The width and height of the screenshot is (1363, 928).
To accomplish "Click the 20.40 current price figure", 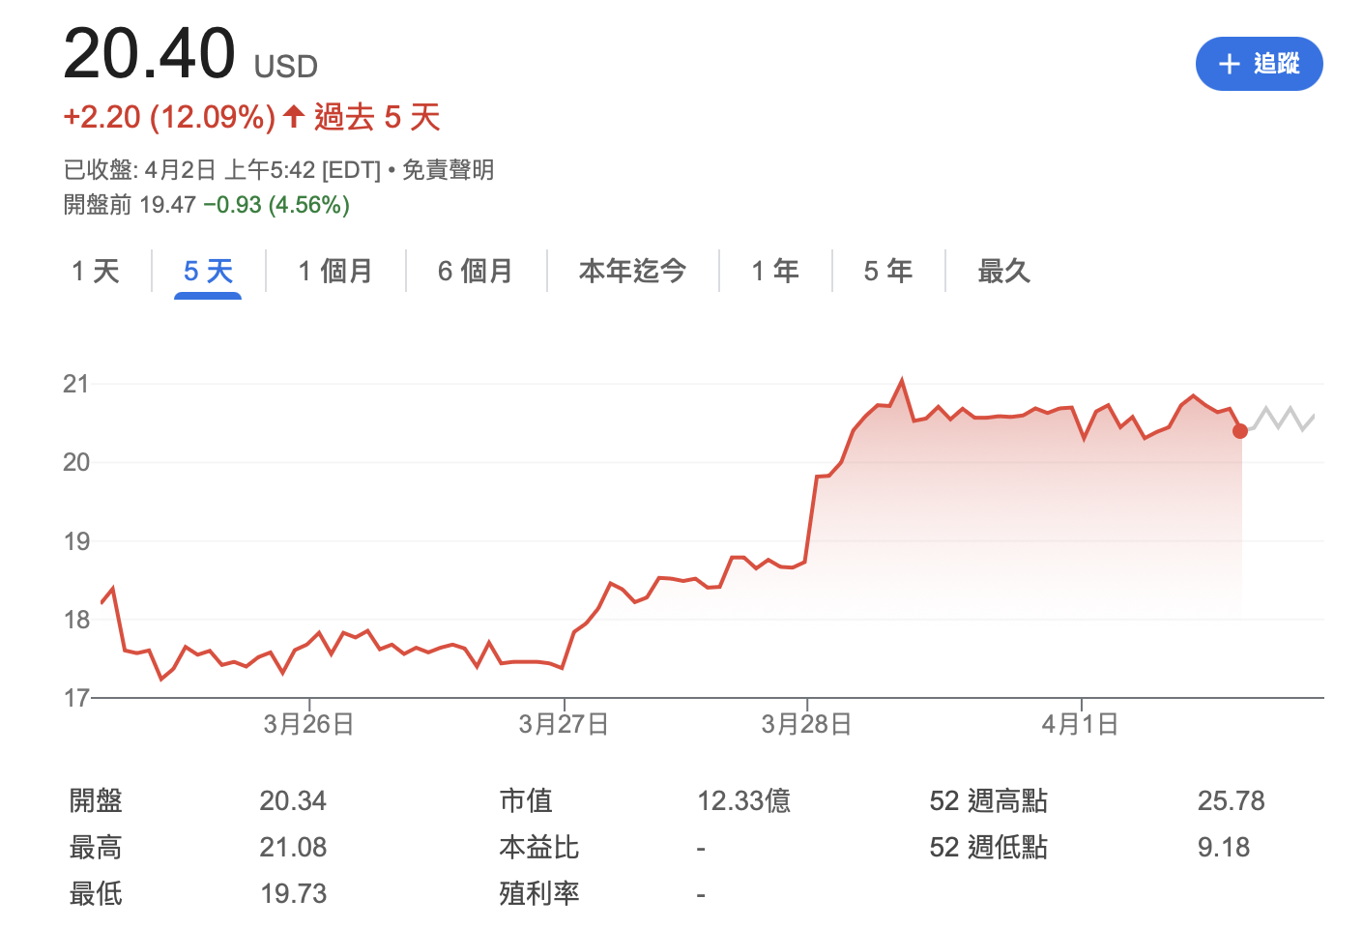I will pos(149,53).
